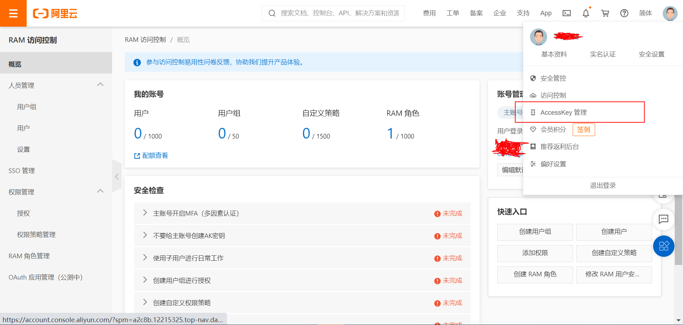Collapse the sidebar with the arrow handle

tap(117, 177)
